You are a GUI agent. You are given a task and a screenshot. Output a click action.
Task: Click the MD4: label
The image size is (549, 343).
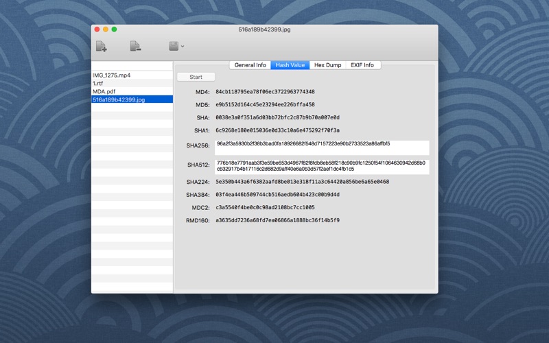pos(202,92)
